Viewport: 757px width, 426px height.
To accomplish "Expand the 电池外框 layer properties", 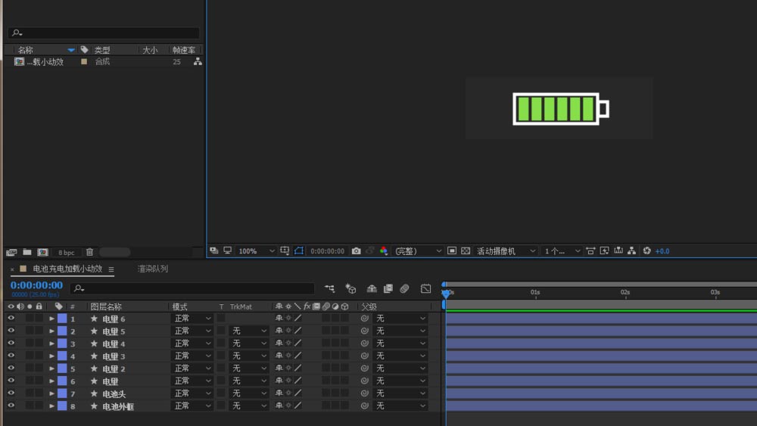I will point(51,406).
